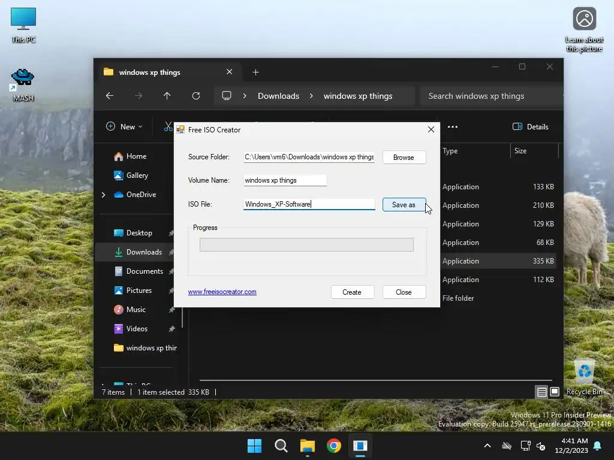Open the notification bell icon
Viewport: 614px width, 460px height.
[598, 446]
